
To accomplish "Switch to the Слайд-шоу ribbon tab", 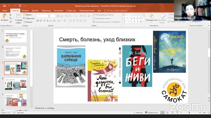I will coord(71,10).
